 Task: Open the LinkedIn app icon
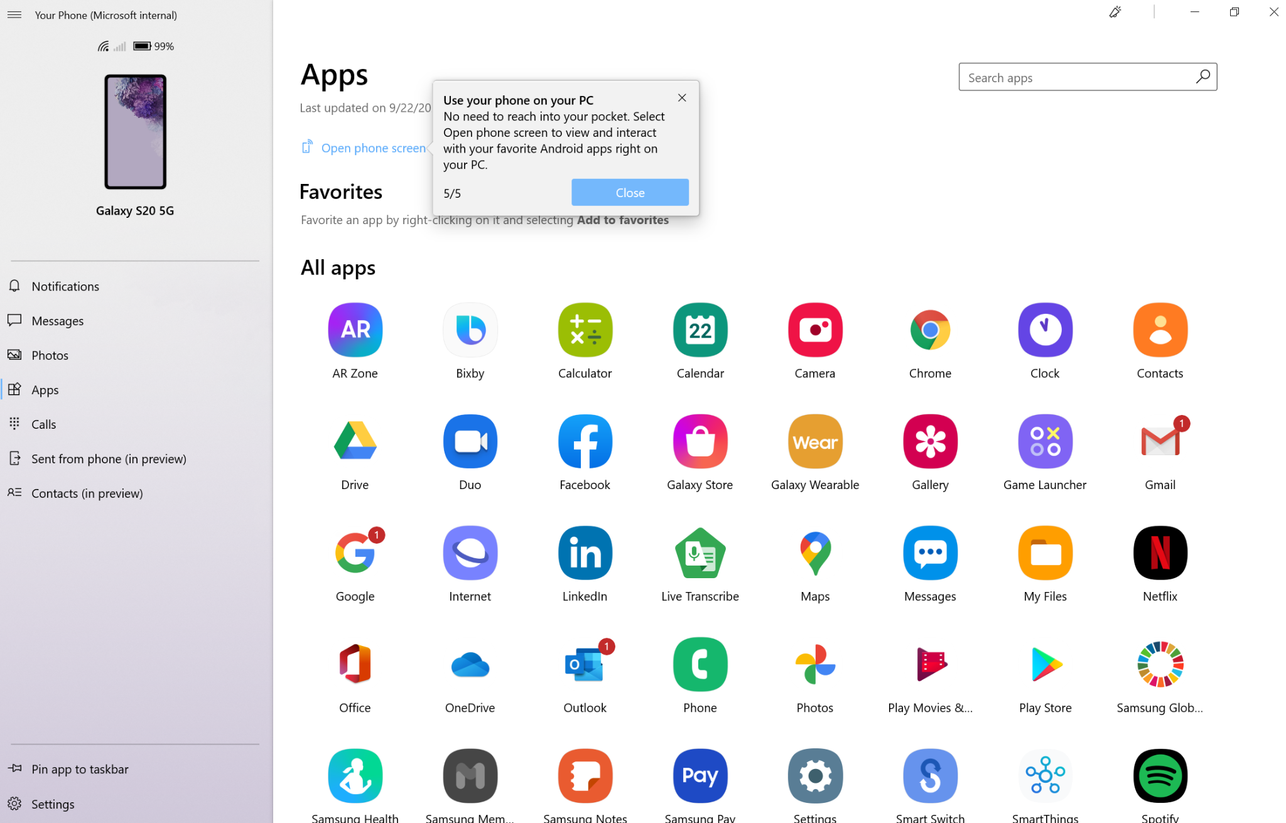[585, 553]
